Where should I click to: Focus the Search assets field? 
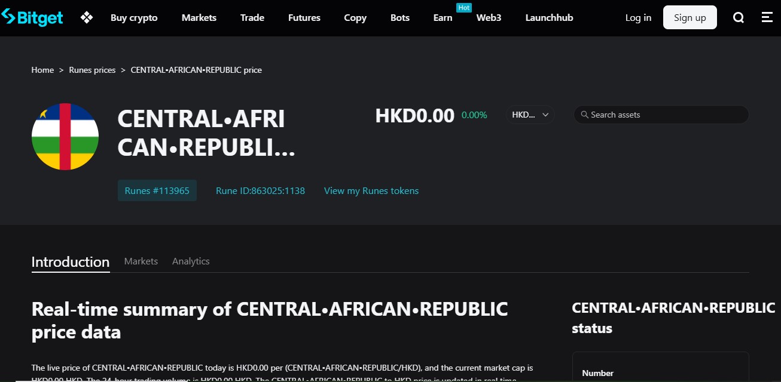click(661, 115)
